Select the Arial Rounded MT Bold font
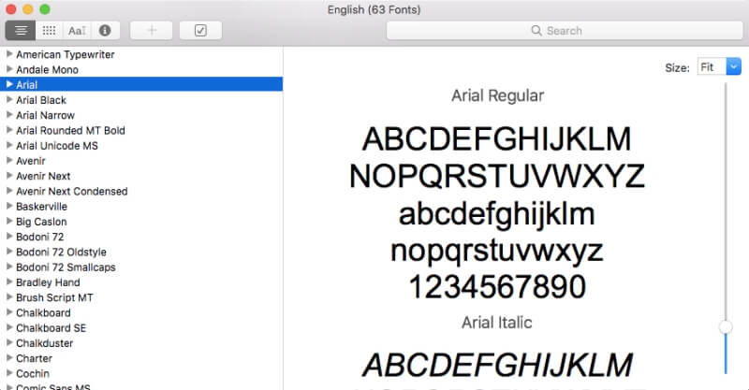Viewport: 749px width, 390px height. [x=71, y=130]
